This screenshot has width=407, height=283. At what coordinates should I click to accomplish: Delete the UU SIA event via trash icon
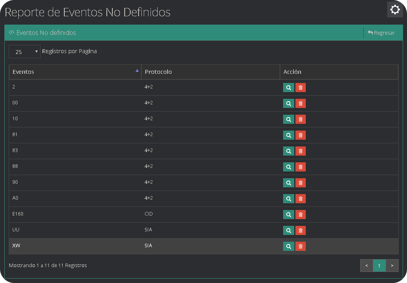[301, 230]
